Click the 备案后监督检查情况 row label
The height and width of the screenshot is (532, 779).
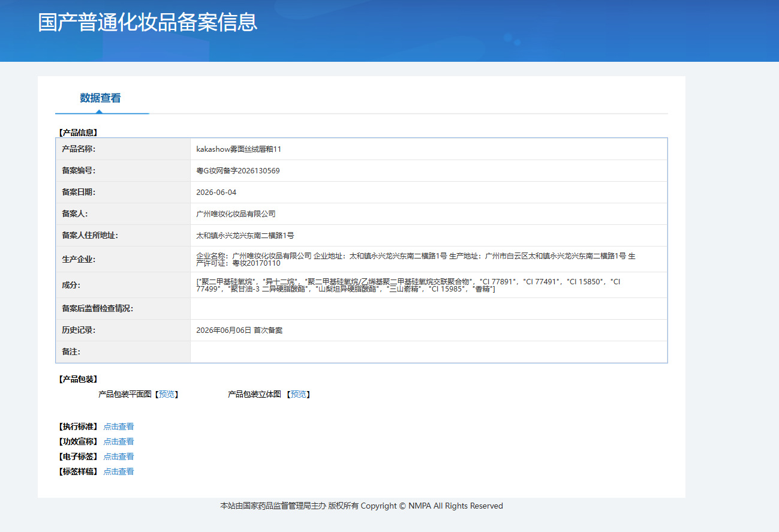[x=97, y=309]
